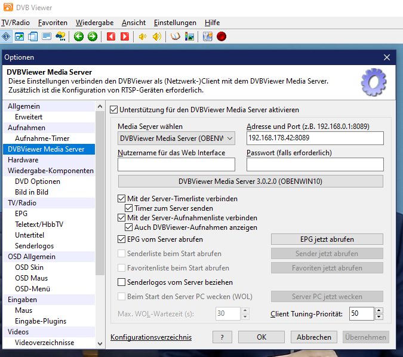The height and width of the screenshot is (357, 403).
Task: Lower volume with small speaker icon
Action: (143, 36)
